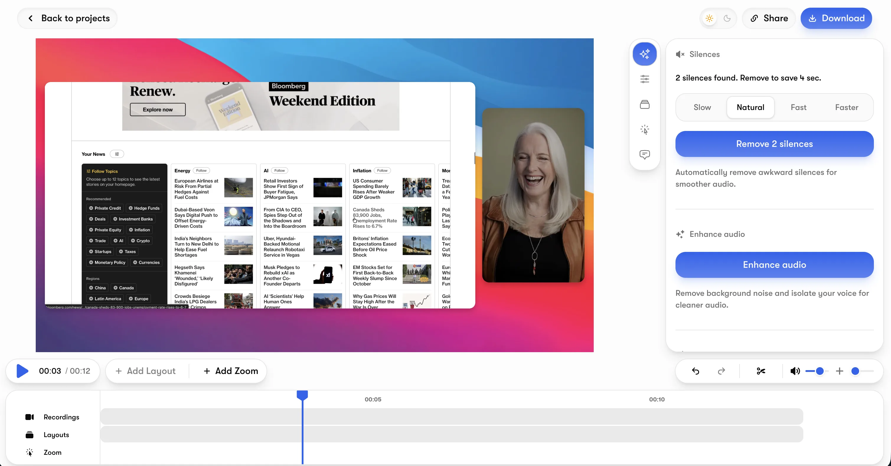Play the video from the playback control

coord(22,371)
